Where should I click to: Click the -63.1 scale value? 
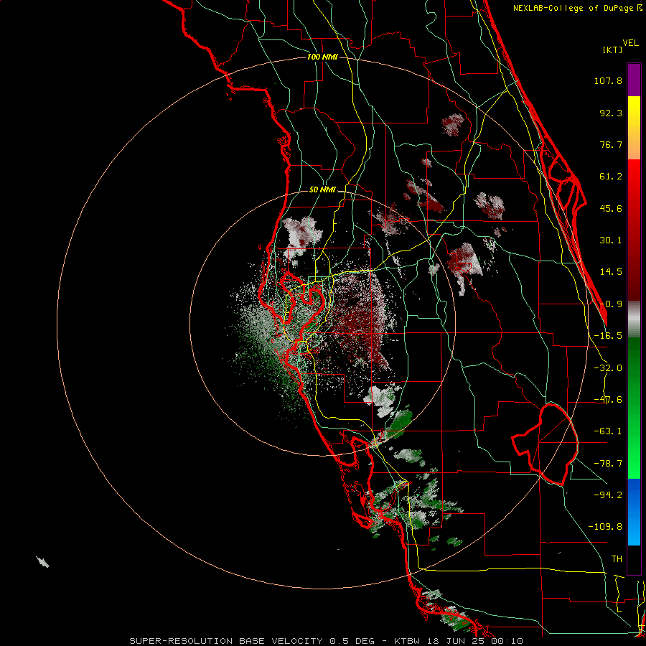[608, 431]
